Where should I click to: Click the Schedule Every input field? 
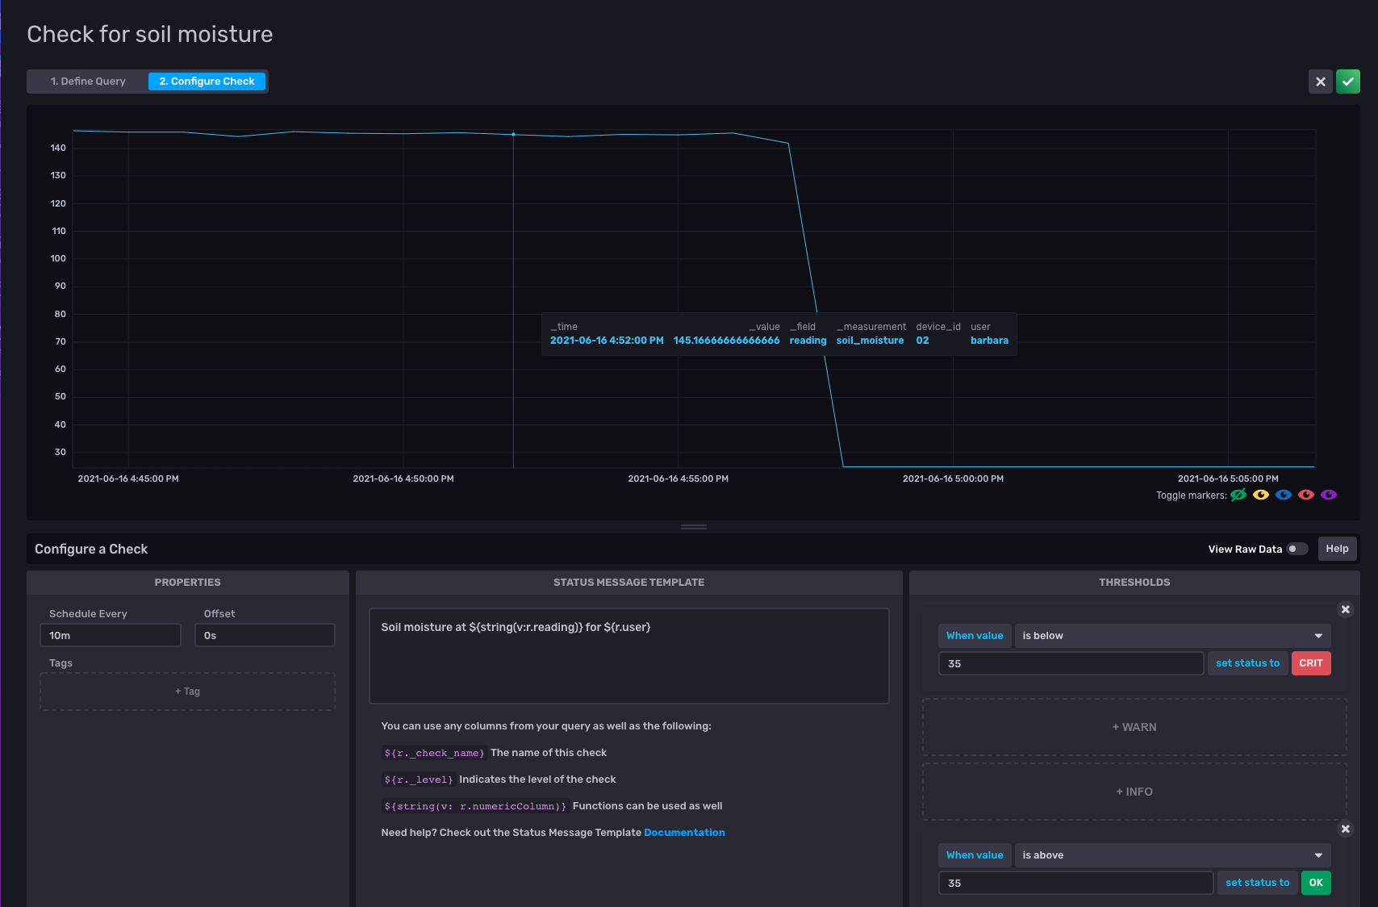(x=111, y=636)
